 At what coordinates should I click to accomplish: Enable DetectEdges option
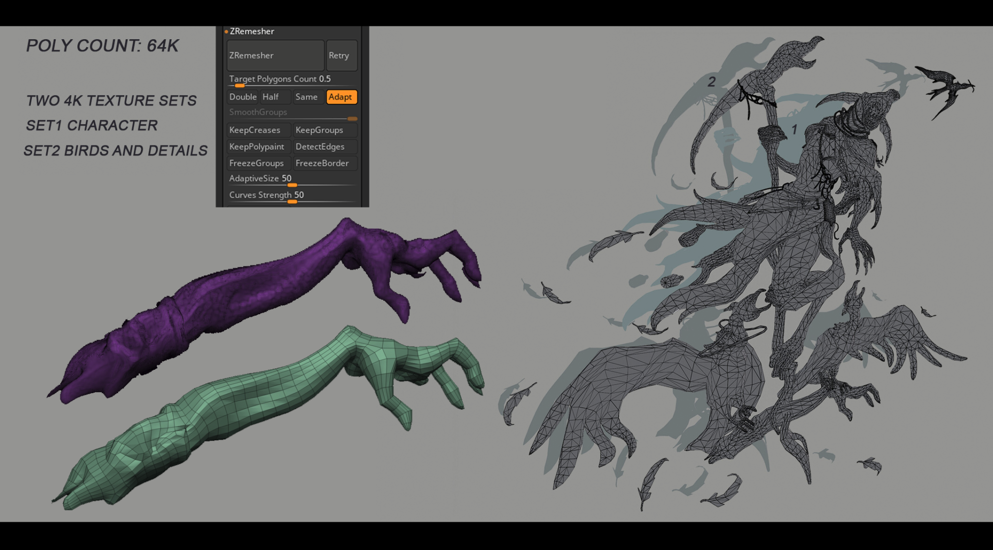pyautogui.click(x=325, y=146)
